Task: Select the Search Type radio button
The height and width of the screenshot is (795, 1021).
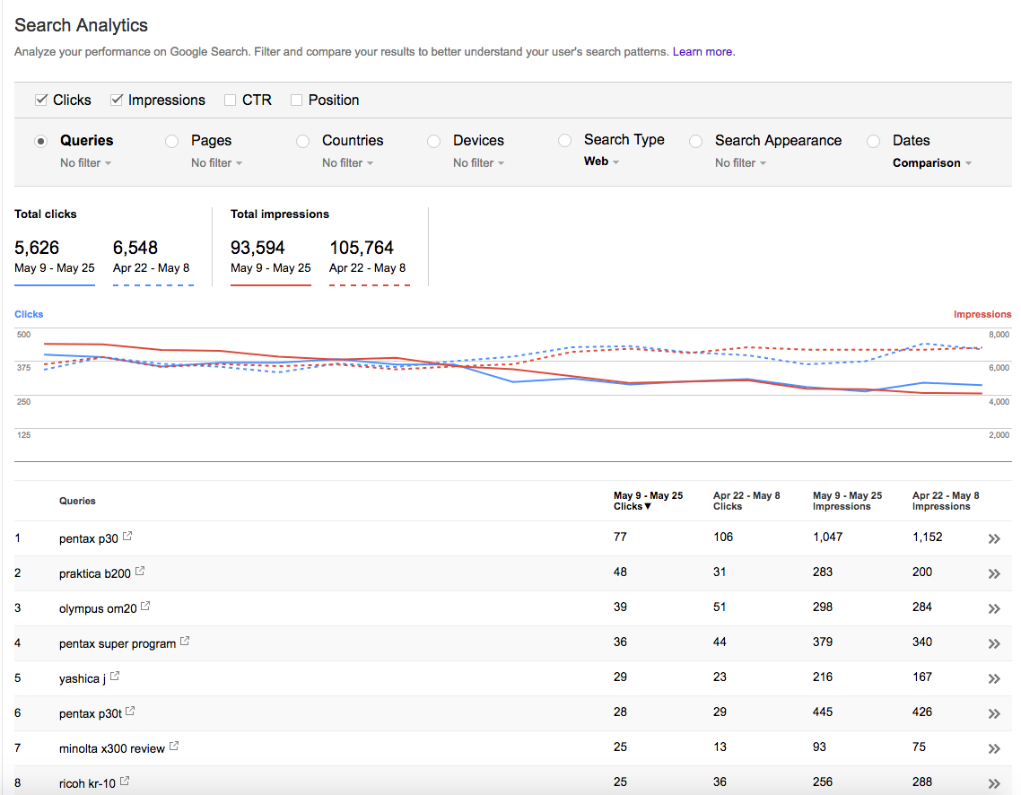Action: (x=564, y=141)
